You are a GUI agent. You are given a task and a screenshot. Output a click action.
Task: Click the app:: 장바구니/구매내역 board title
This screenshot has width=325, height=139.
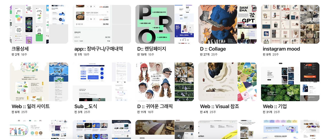tap(99, 49)
